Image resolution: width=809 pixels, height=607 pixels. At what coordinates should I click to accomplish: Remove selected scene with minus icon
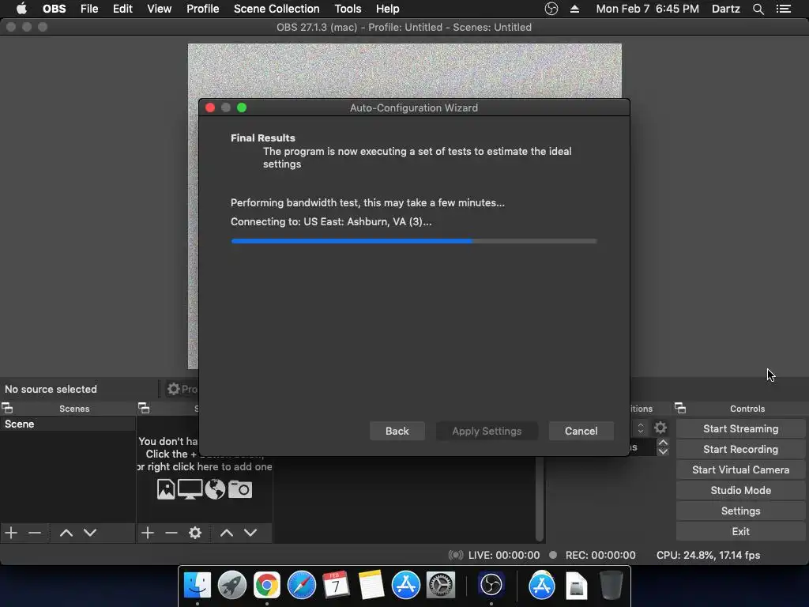click(35, 533)
